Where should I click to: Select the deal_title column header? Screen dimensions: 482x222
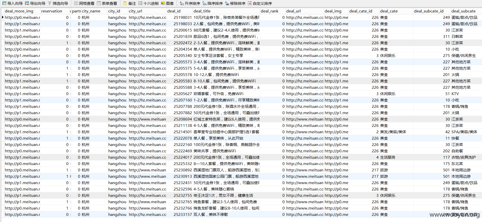[x=226, y=11]
